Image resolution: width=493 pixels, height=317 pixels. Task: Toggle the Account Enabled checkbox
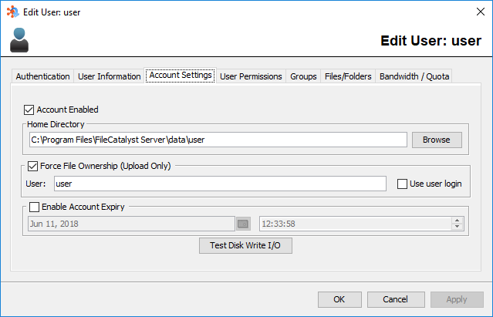tap(29, 110)
